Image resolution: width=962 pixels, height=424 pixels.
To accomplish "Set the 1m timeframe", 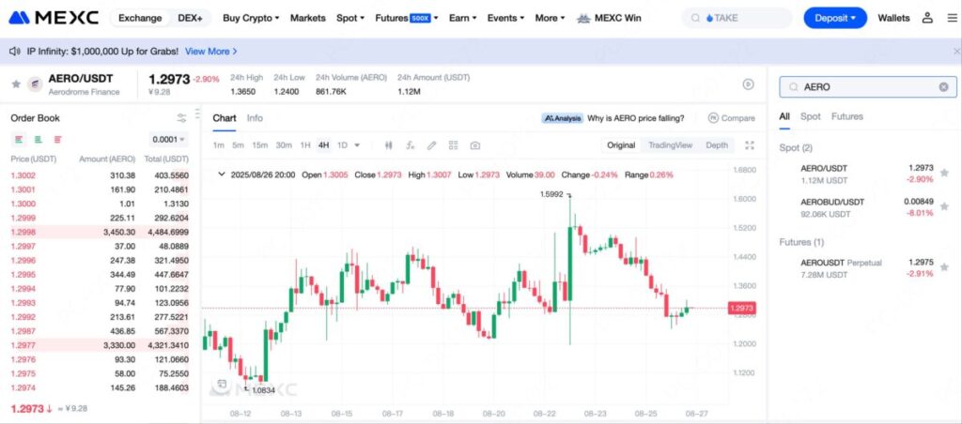I will coord(218,145).
